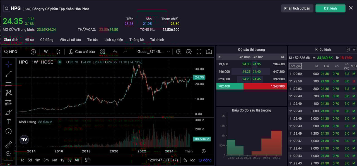Select the trend line drawing tool
Image resolution: width=357 pixels, height=166 pixels.
(9, 74)
